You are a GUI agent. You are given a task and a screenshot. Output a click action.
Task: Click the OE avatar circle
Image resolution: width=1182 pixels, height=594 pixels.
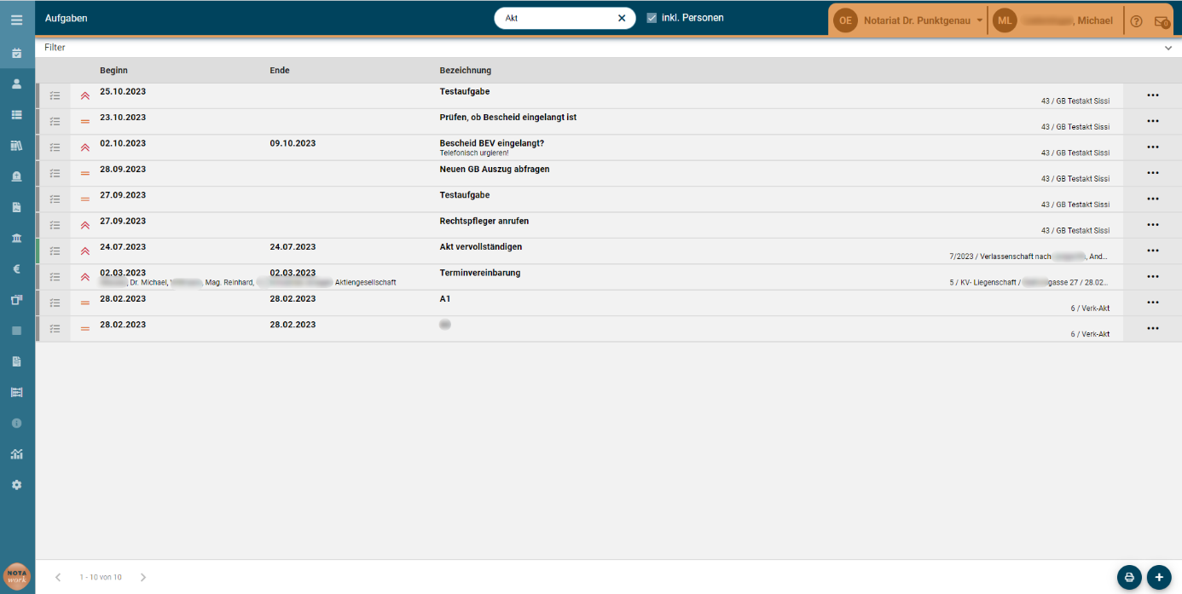point(845,20)
